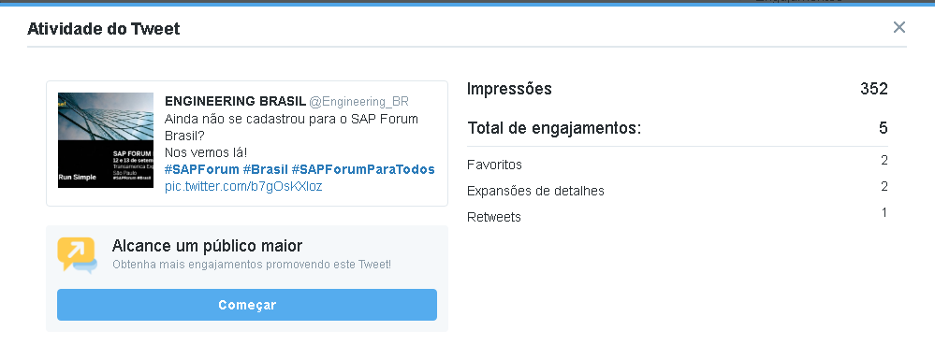The width and height of the screenshot is (935, 359).
Task: Click the Total de engajamentos label
Action: point(554,128)
